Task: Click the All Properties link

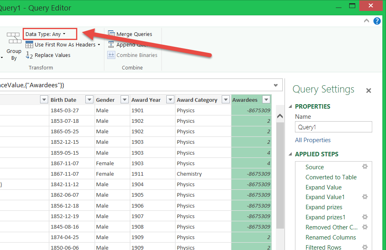Action: click(313, 140)
